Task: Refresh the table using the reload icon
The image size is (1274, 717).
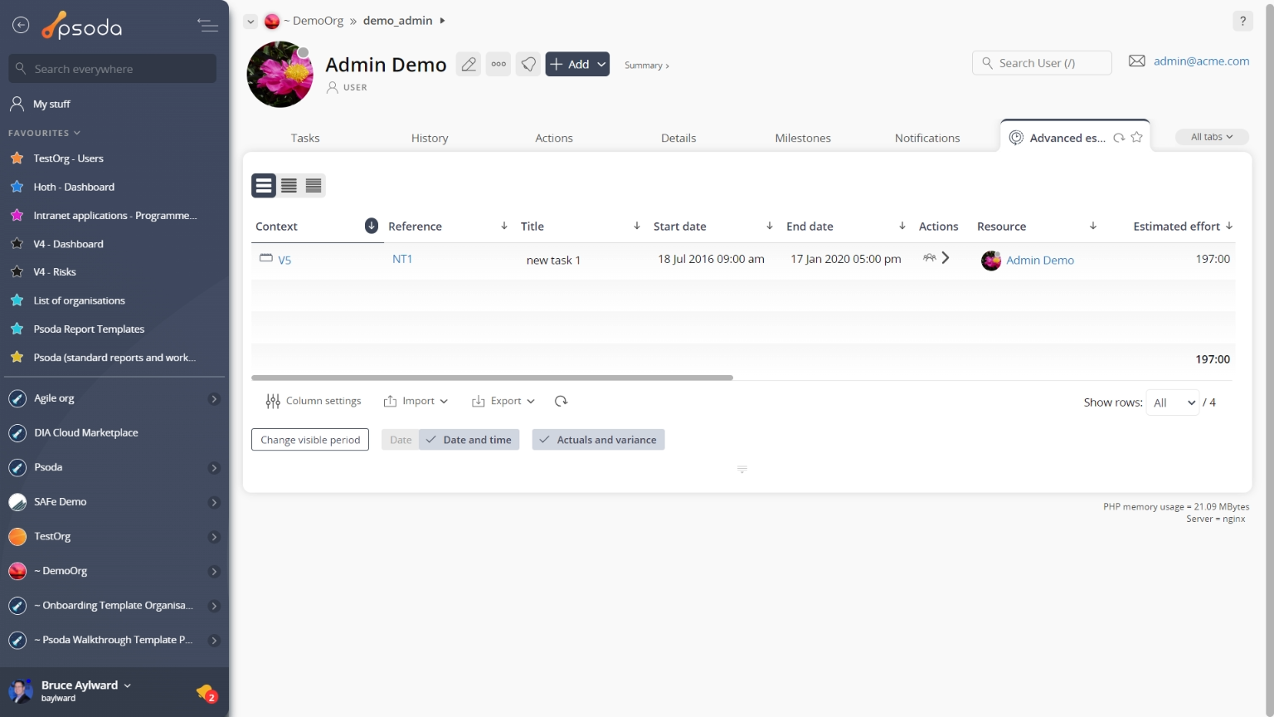Action: (561, 401)
